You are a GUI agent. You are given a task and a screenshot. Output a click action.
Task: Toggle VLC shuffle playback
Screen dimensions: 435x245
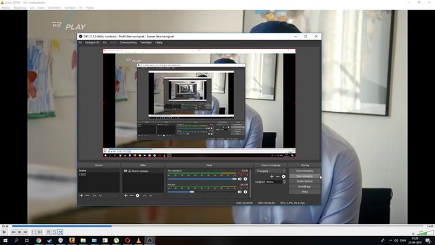(60, 232)
